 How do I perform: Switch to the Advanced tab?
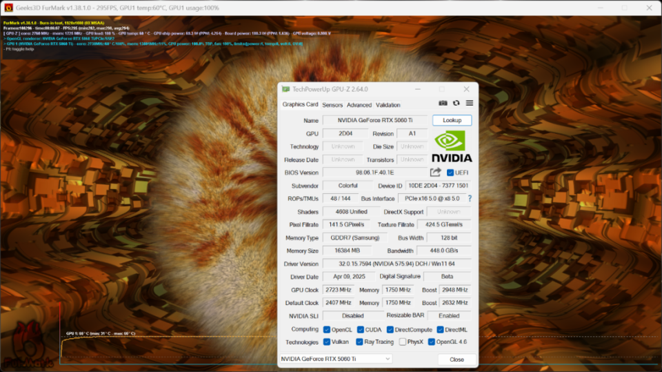pos(359,105)
